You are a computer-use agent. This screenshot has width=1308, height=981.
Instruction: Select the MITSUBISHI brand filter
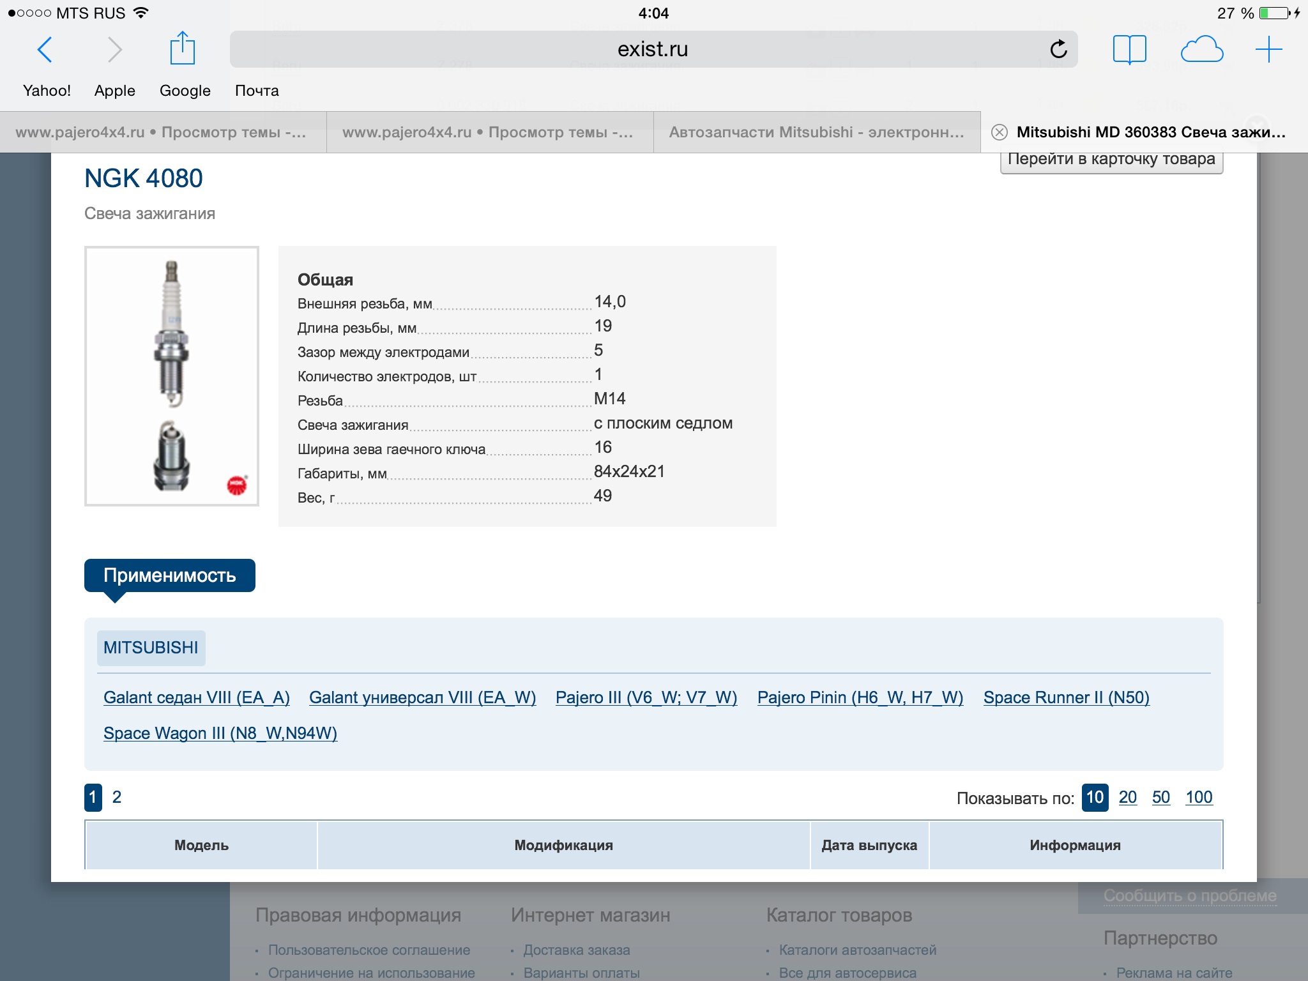coord(151,648)
